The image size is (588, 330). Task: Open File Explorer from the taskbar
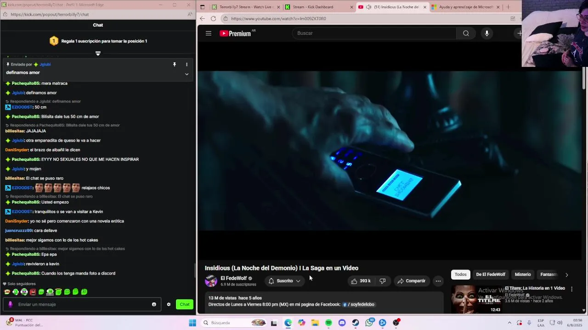315,323
